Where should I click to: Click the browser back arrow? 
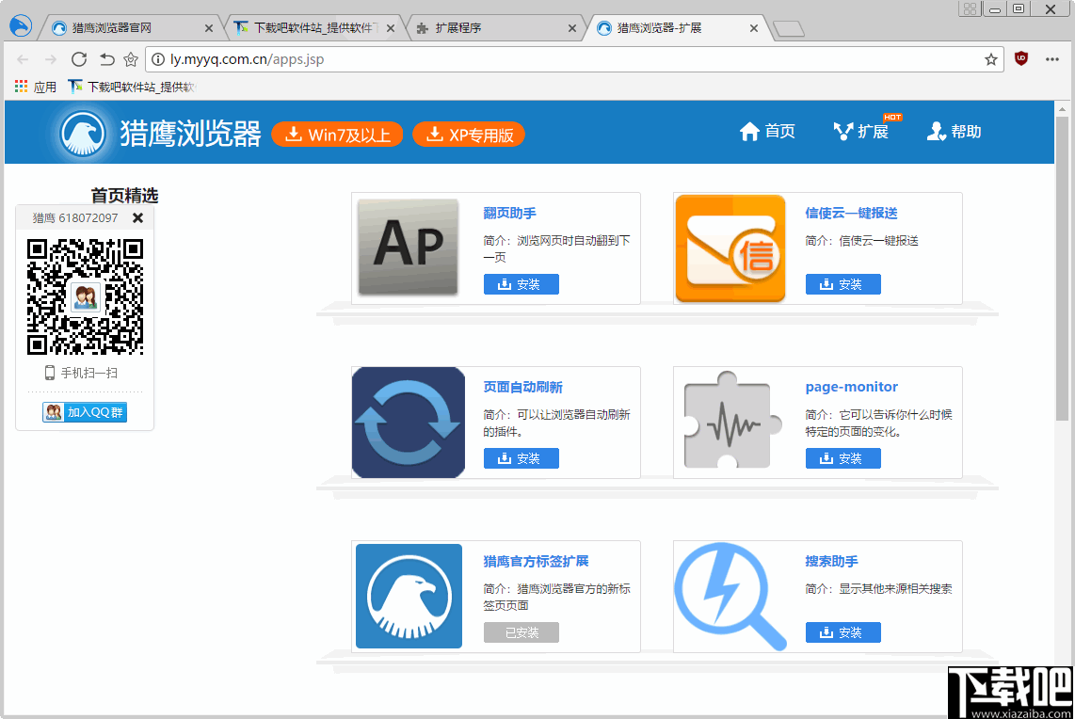click(x=22, y=59)
